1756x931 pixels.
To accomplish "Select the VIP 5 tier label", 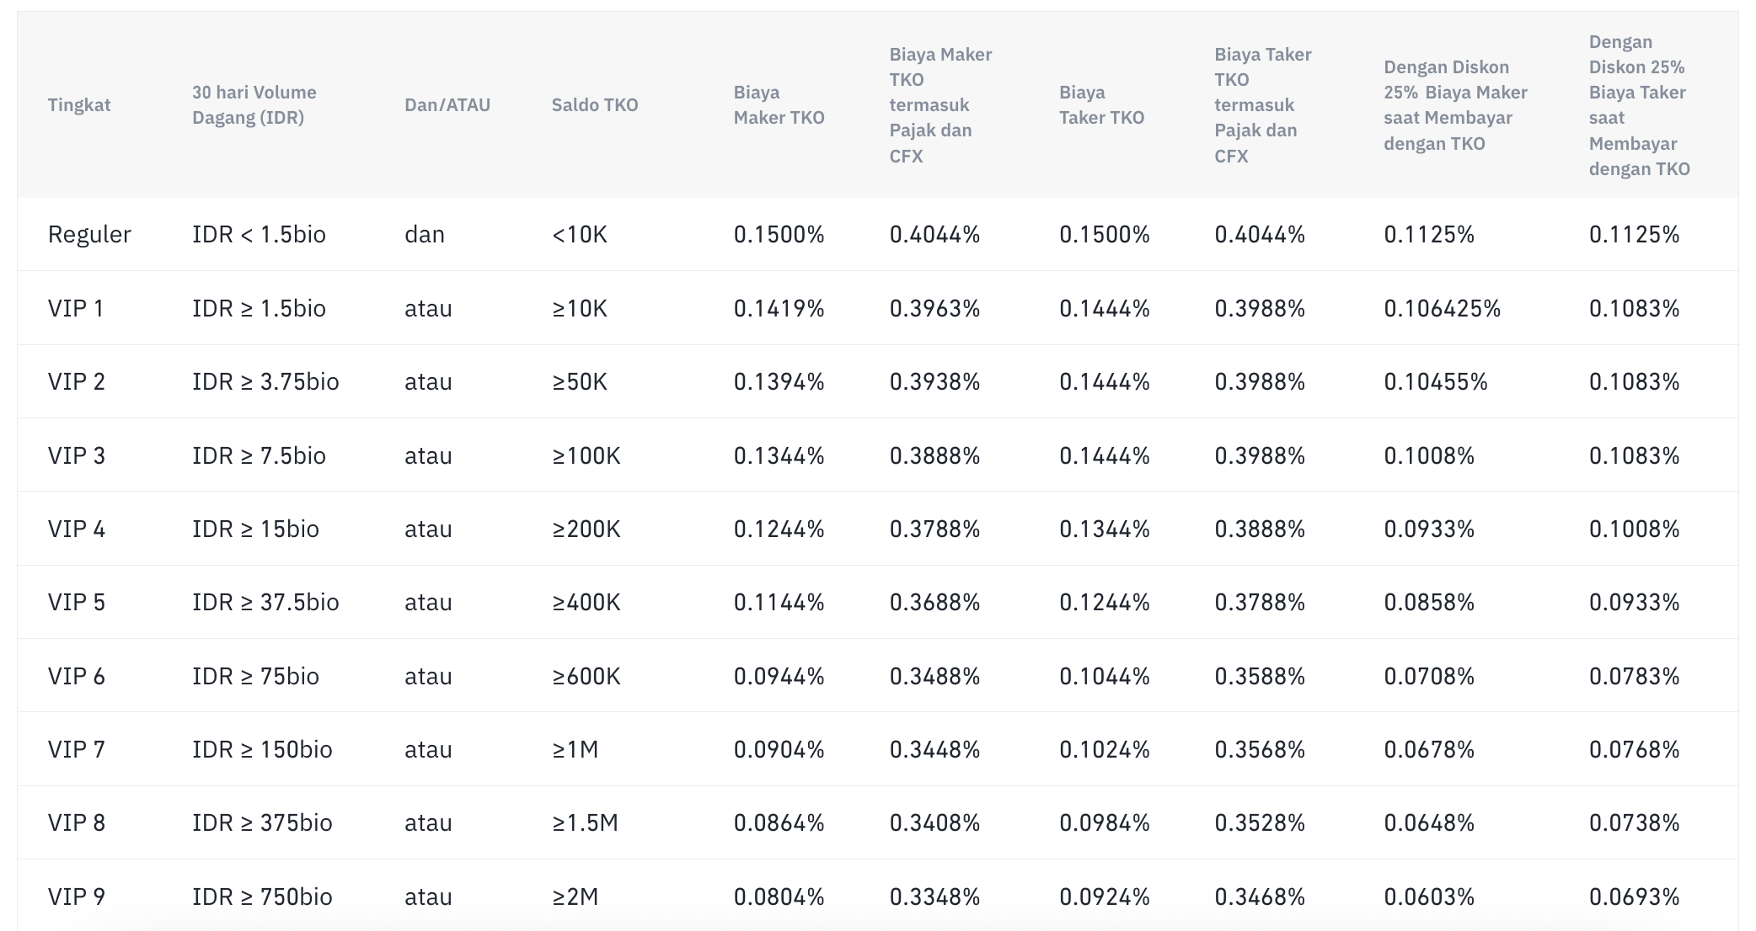I will 77,602.
